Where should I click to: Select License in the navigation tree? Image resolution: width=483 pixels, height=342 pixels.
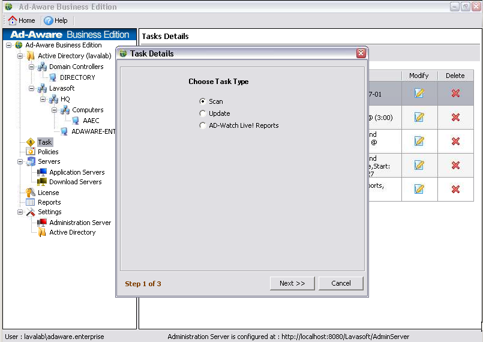coord(49,193)
